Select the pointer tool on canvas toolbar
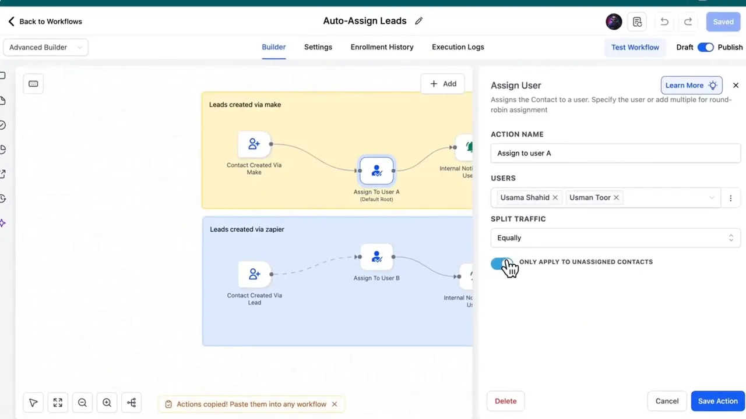746x419 pixels. 33,403
